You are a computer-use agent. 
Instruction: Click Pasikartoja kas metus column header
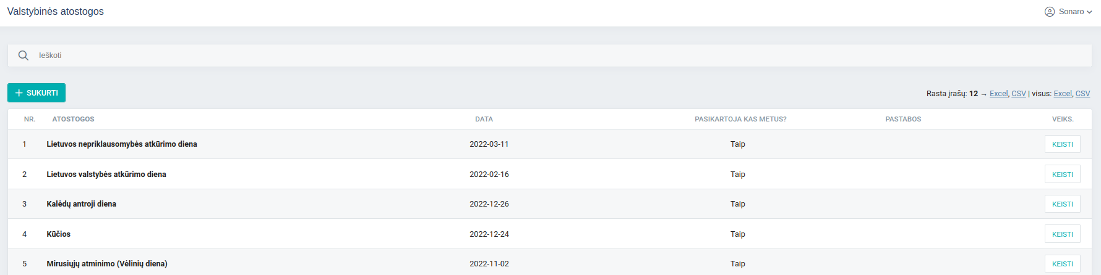(740, 119)
